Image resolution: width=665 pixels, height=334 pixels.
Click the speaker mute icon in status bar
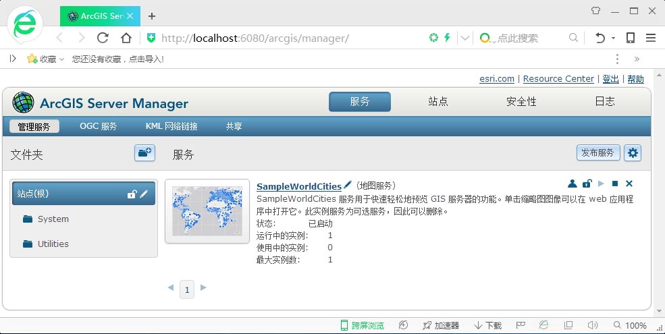593,325
